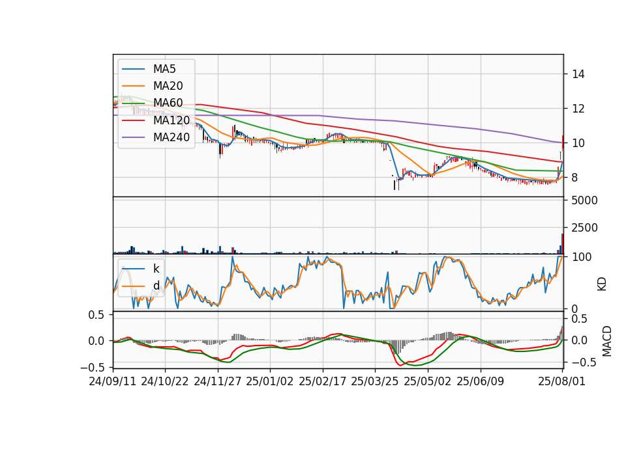
Task: Click the MA120 legend entry
Action: (x=156, y=120)
